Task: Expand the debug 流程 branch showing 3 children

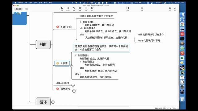Action: pyautogui.click(x=73, y=85)
